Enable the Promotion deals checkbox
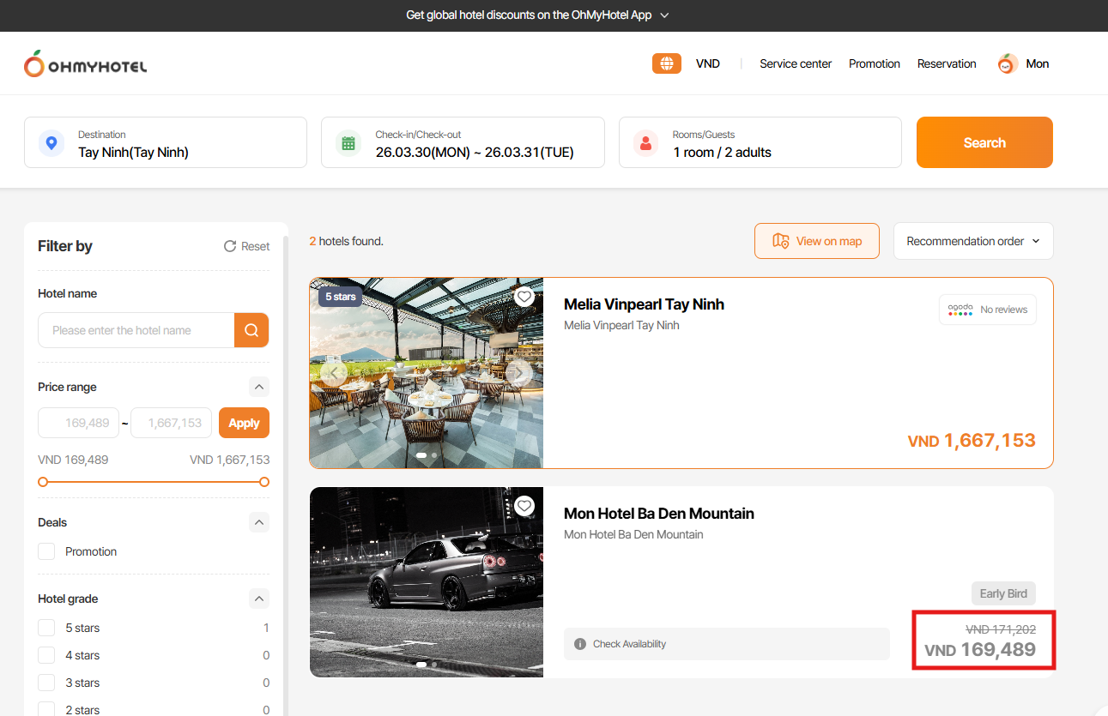The image size is (1108, 716). 46,551
